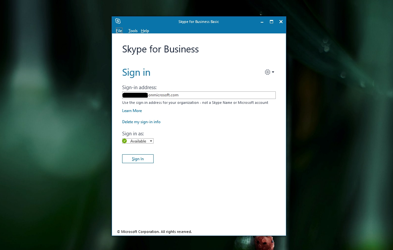Expand the arrow beside the gear icon
Image resolution: width=393 pixels, height=250 pixels.
[273, 72]
